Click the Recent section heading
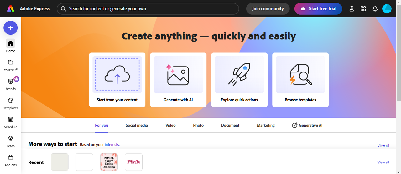 click(36, 162)
